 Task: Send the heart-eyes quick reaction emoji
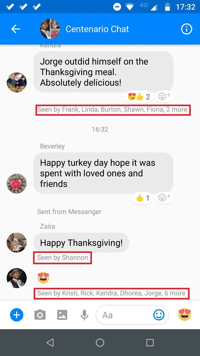point(184,314)
